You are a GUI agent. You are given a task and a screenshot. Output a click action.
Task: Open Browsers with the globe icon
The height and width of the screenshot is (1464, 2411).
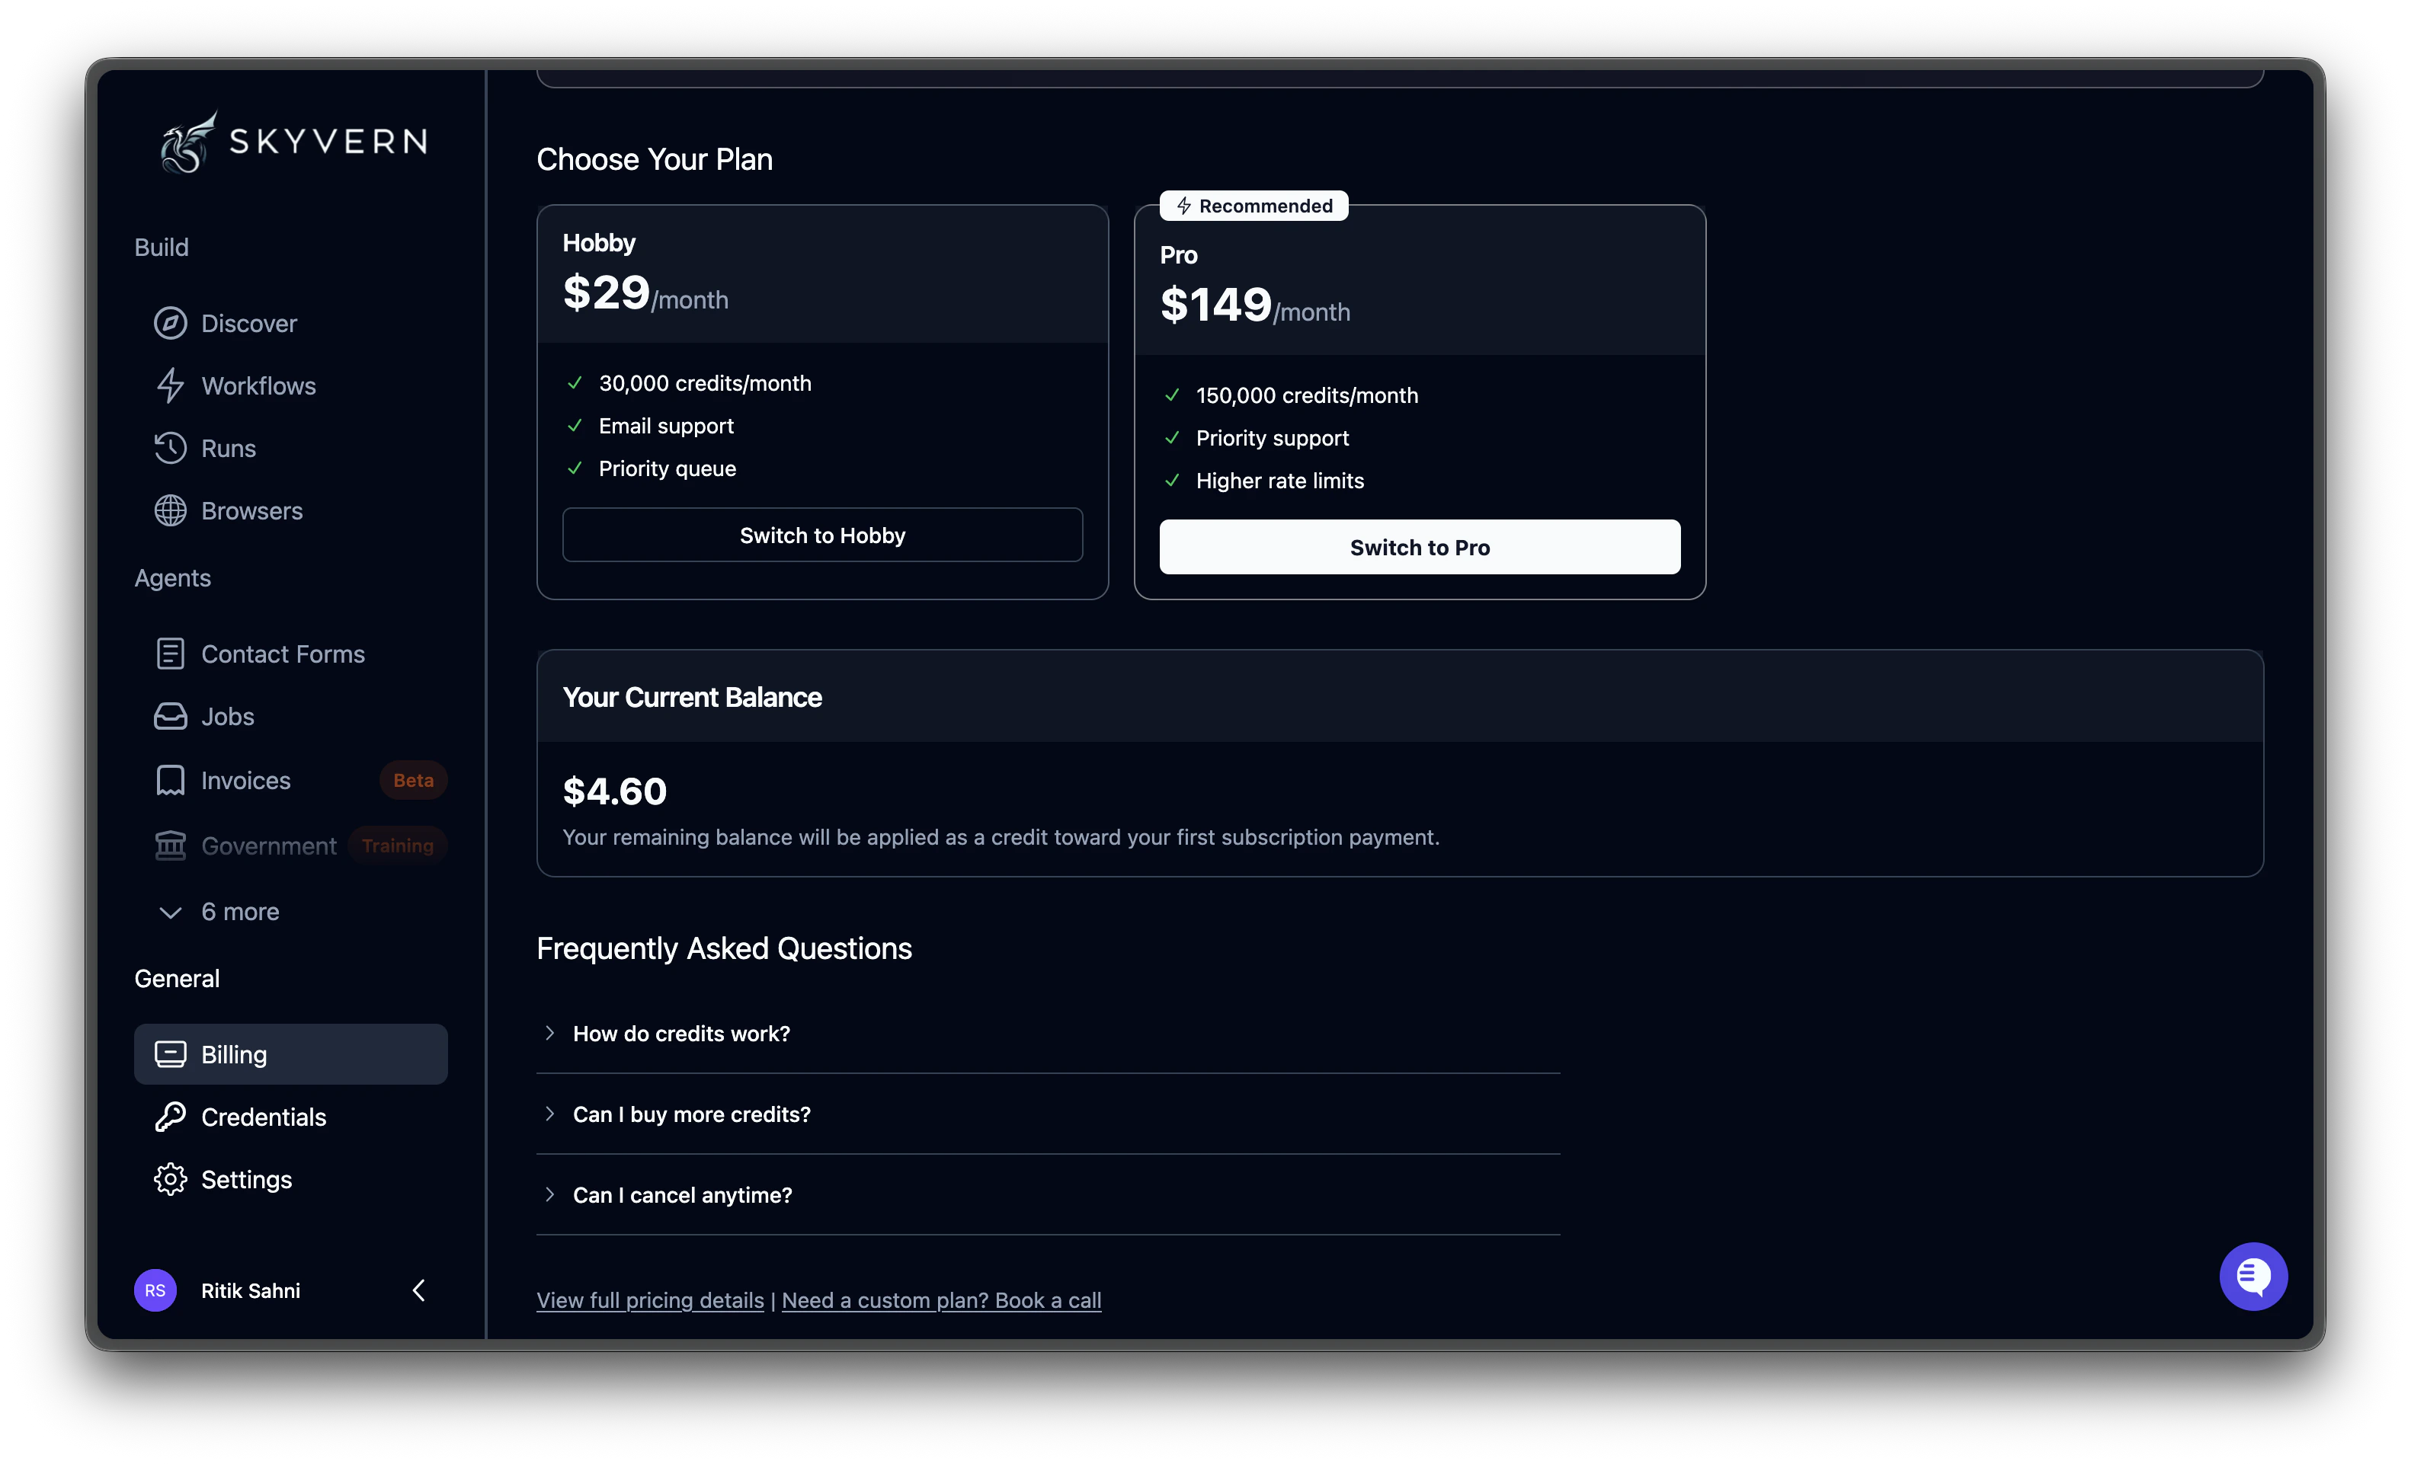tap(171, 510)
